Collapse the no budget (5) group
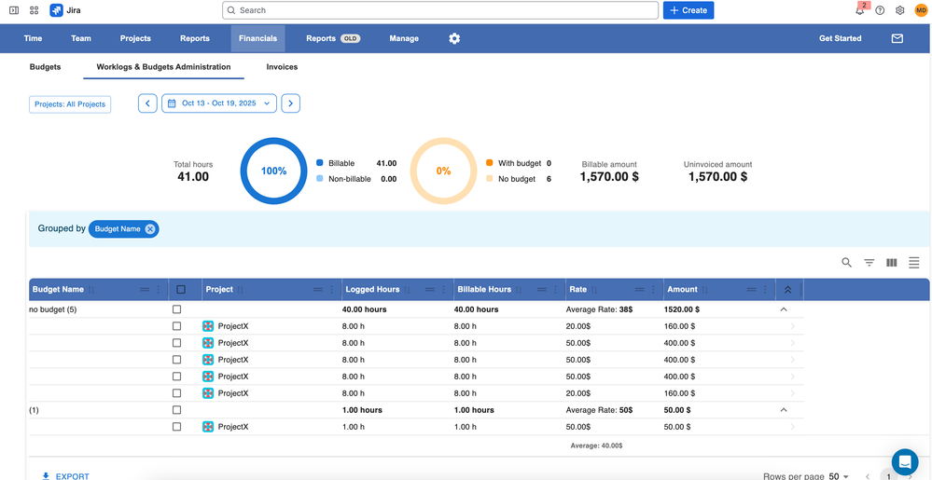 pyautogui.click(x=784, y=309)
